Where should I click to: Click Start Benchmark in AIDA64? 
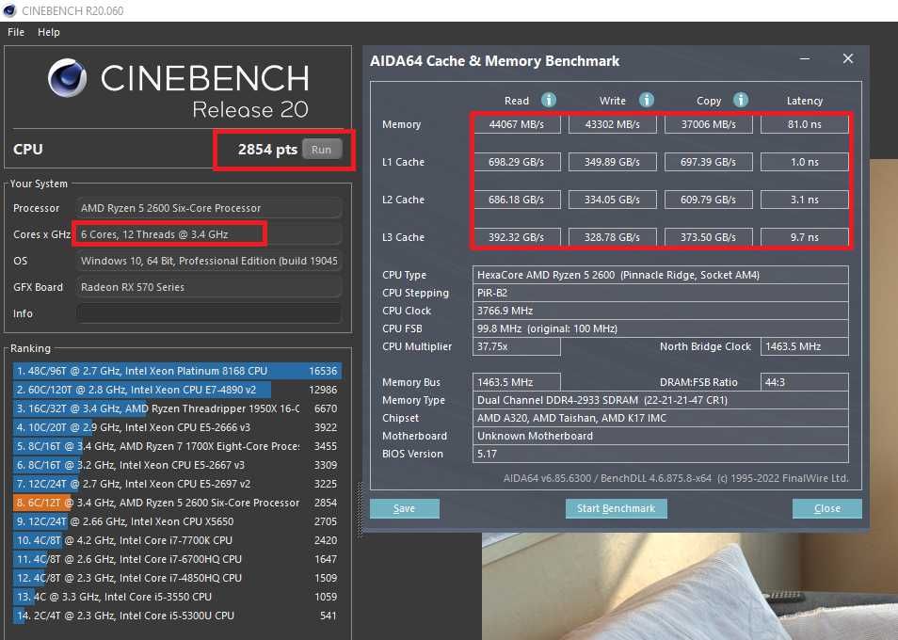(616, 508)
